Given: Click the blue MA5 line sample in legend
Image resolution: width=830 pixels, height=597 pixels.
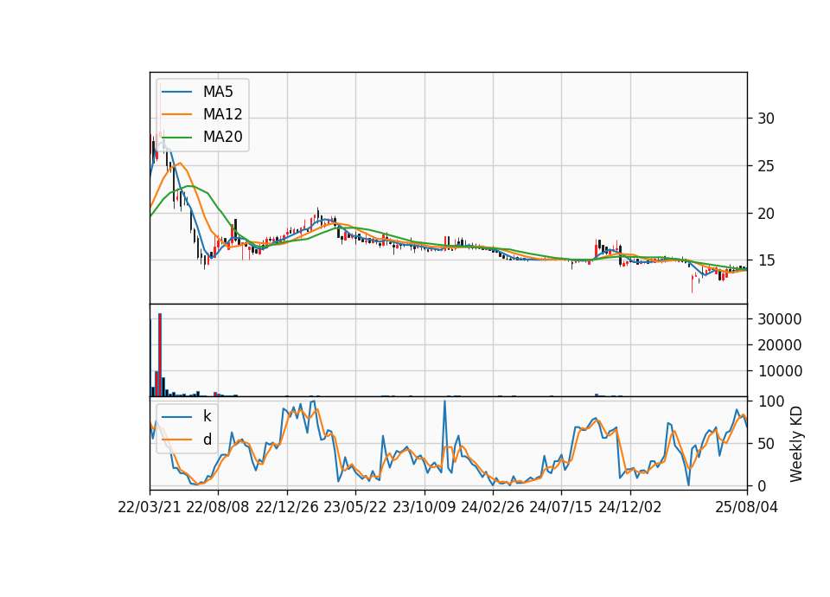Looking at the screenshot, I should pos(176,92).
